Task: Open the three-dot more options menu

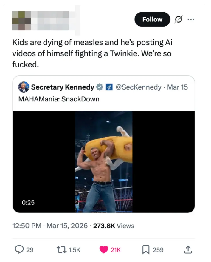Action: click(x=191, y=19)
